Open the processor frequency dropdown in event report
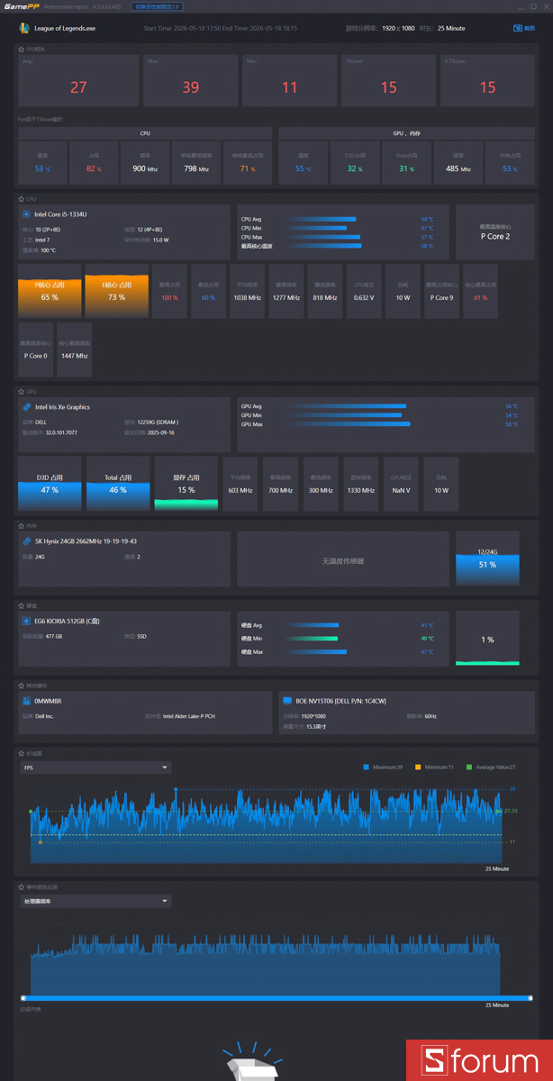The width and height of the screenshot is (553, 1081). [x=95, y=901]
